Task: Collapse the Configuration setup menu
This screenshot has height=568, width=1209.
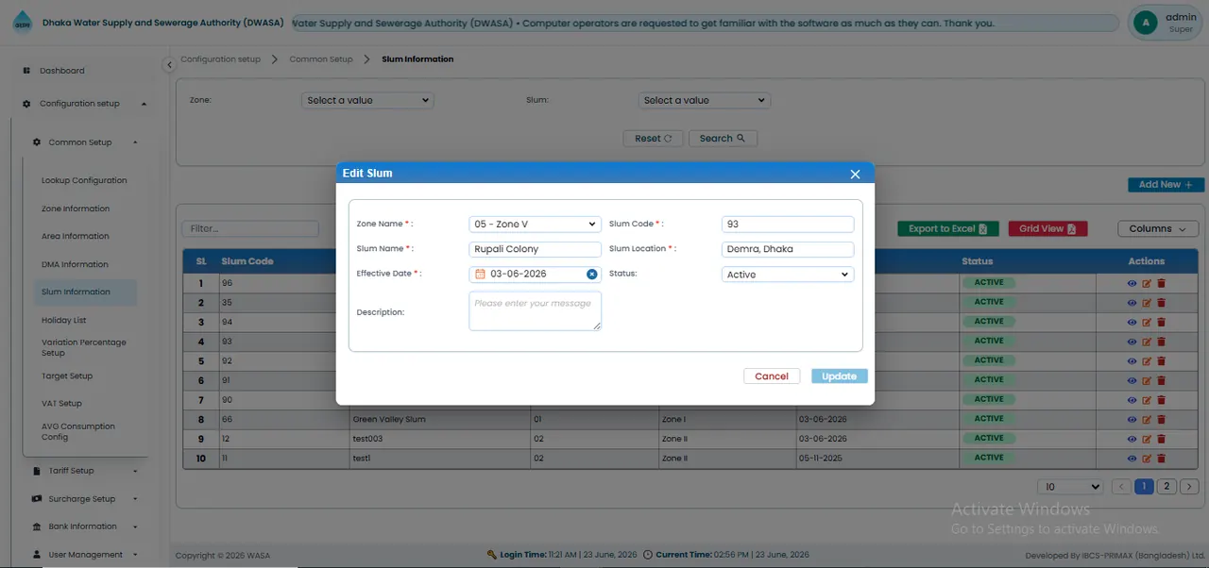Action: tap(83, 104)
